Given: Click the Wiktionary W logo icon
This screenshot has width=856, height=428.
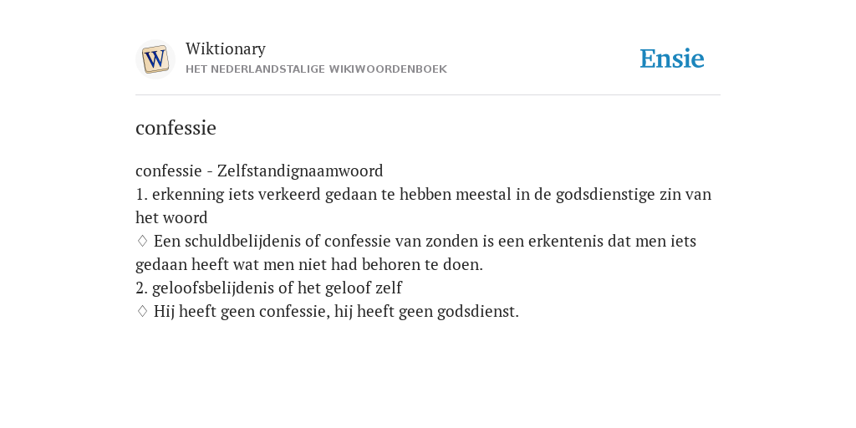Looking at the screenshot, I should click(155, 59).
